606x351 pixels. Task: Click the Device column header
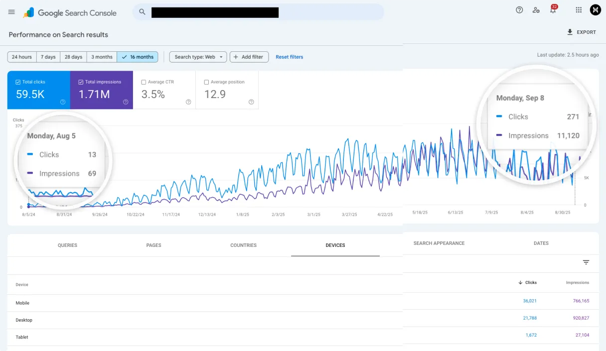point(22,285)
